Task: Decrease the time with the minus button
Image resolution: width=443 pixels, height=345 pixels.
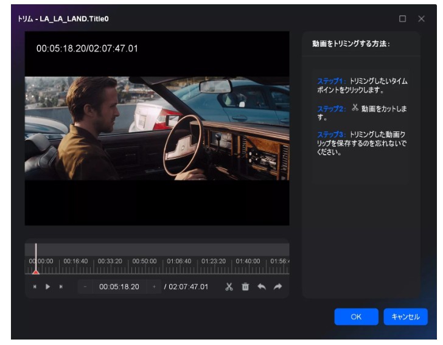Action: pyautogui.click(x=85, y=287)
